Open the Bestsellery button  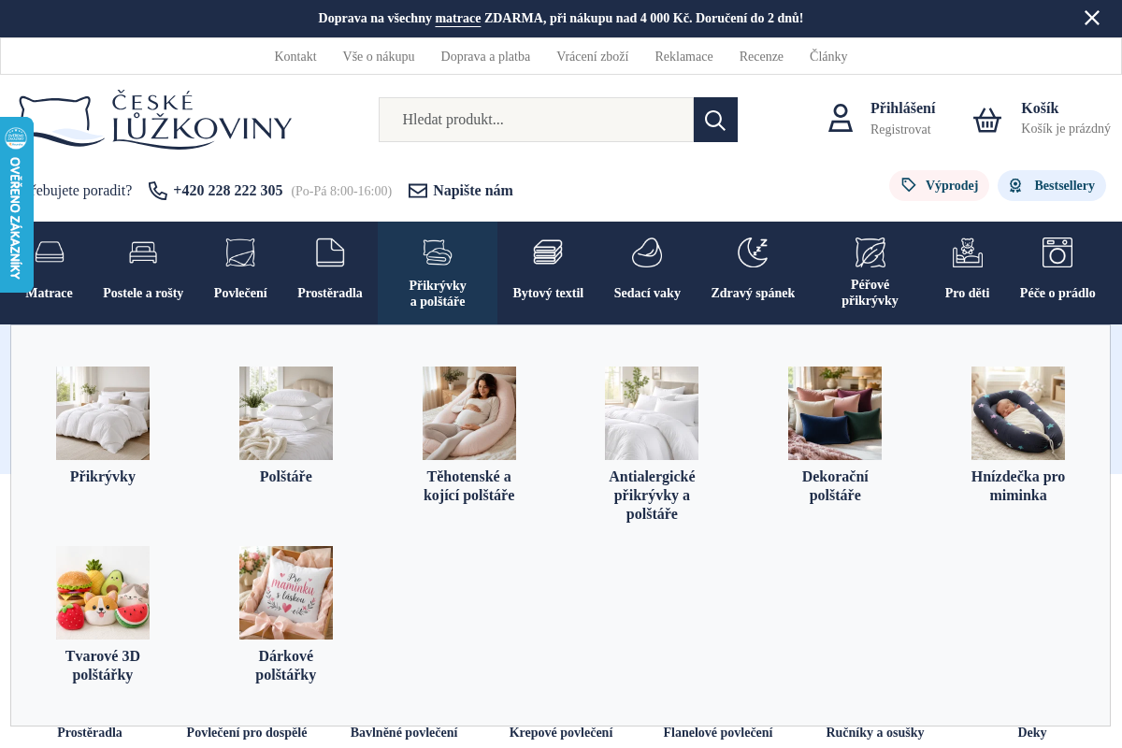(x=1052, y=185)
